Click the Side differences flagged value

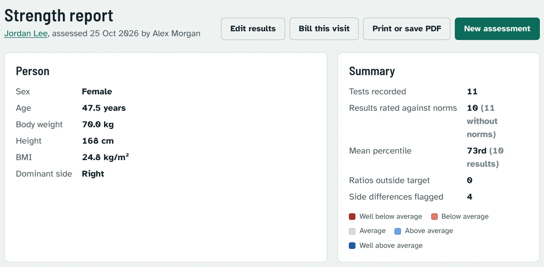coord(470,197)
